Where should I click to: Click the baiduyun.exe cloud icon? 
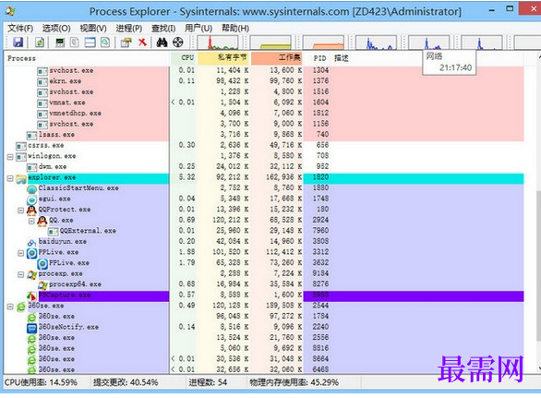[31, 242]
